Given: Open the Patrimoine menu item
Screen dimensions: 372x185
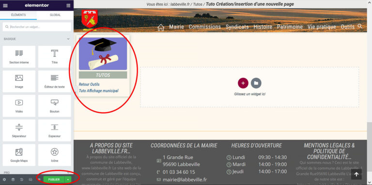Looking at the screenshot, I should [x=290, y=27].
